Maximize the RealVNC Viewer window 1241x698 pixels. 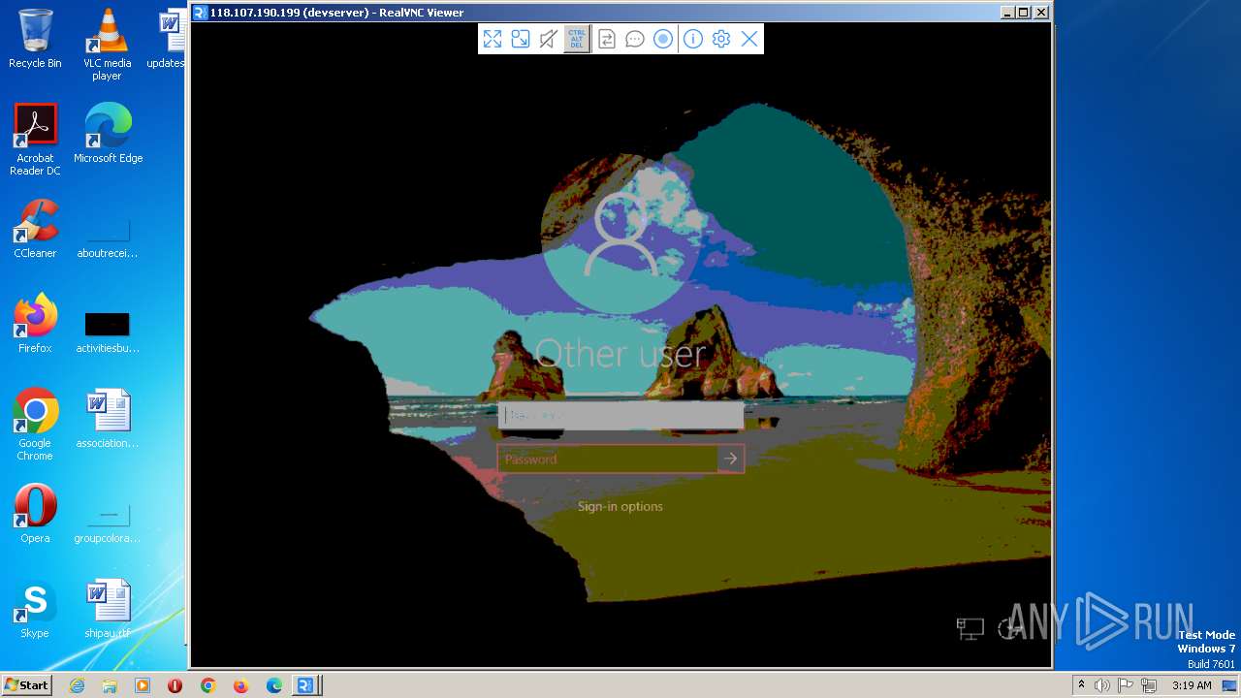click(x=1024, y=13)
